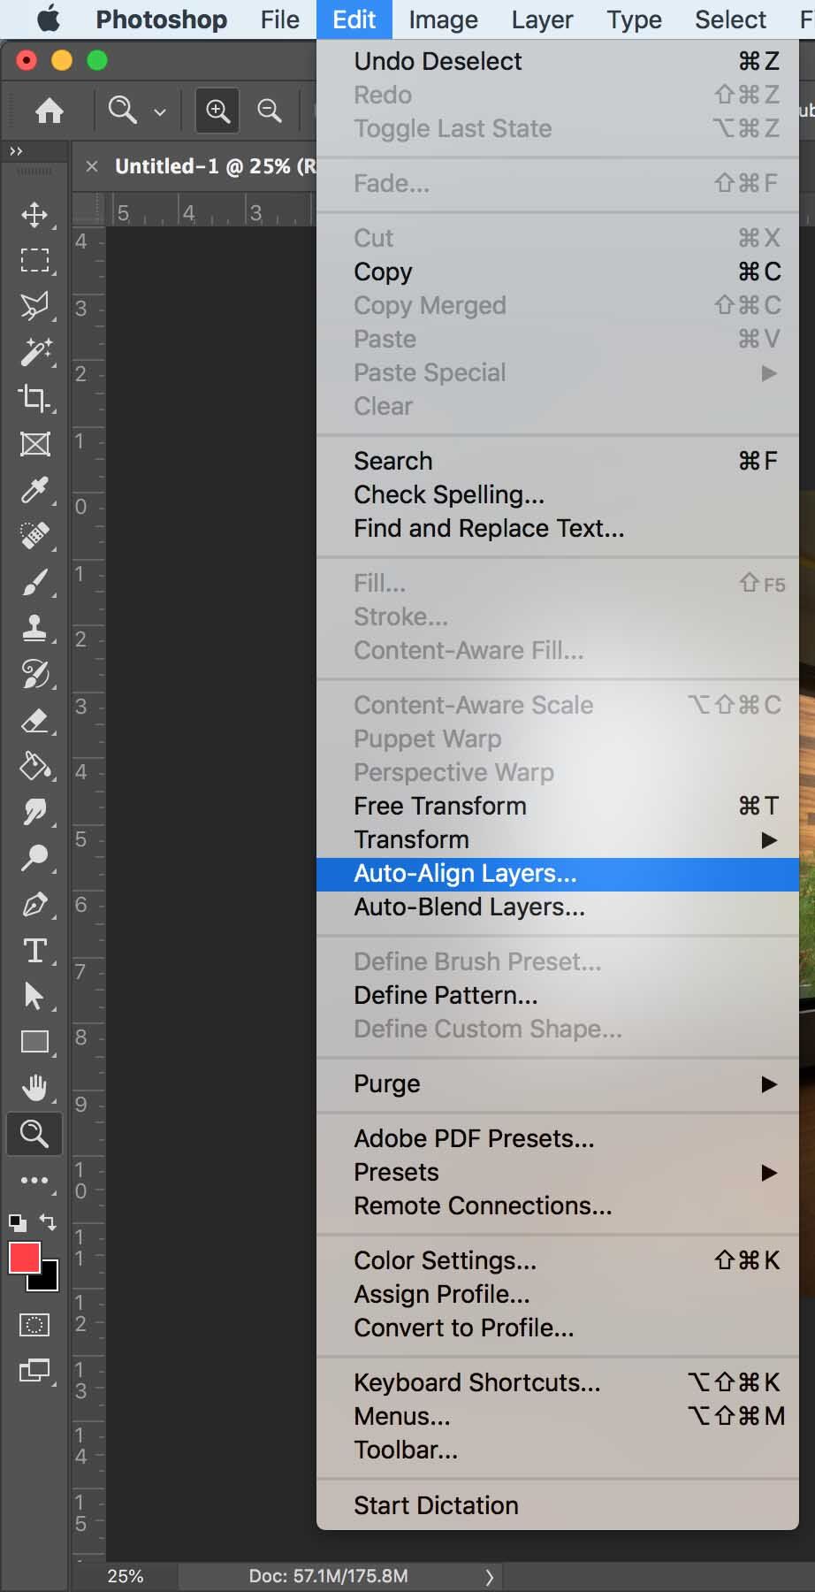Toggle Quick Mask mode icon
The image size is (815, 1592).
pyautogui.click(x=34, y=1325)
